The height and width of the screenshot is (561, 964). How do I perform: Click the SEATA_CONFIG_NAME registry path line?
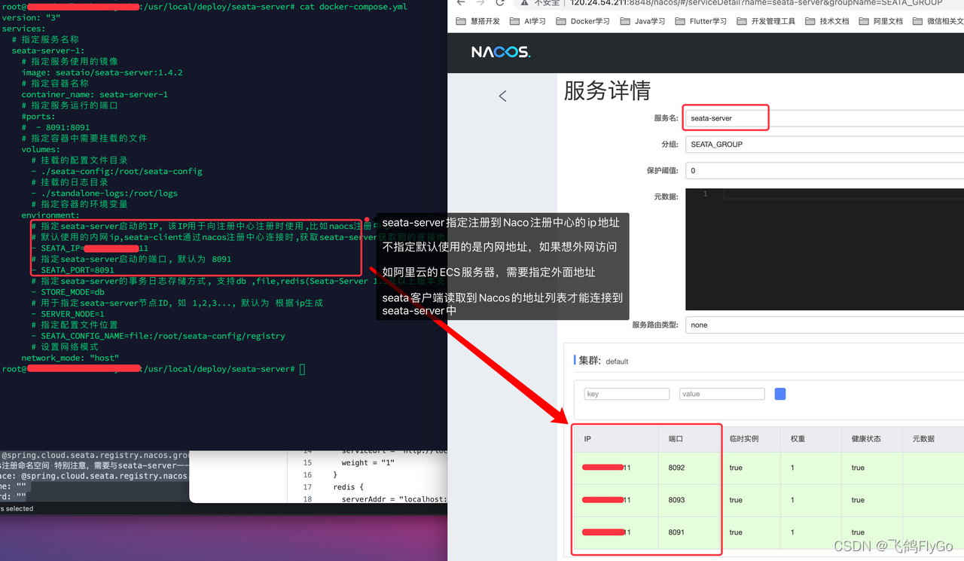click(158, 336)
